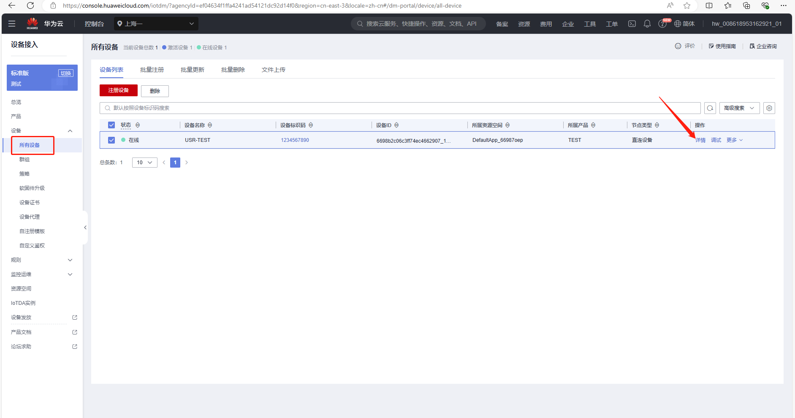Collapse the sidebar using the arrow handle

click(85, 228)
